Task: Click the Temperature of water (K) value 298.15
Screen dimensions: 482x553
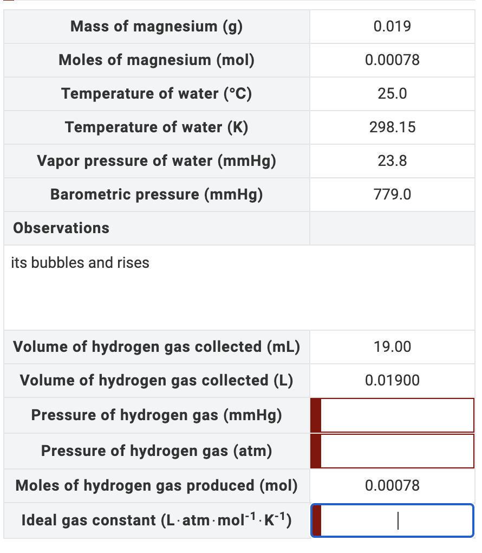Action: click(392, 127)
